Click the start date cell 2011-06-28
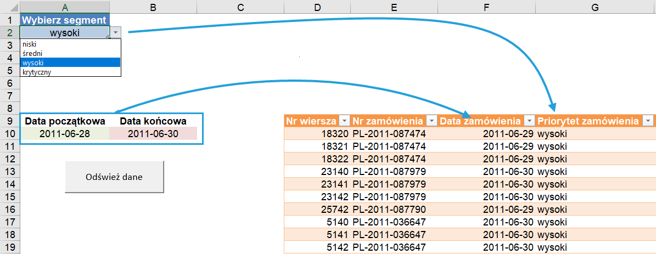The width and height of the screenshot is (656, 254). pyautogui.click(x=65, y=134)
